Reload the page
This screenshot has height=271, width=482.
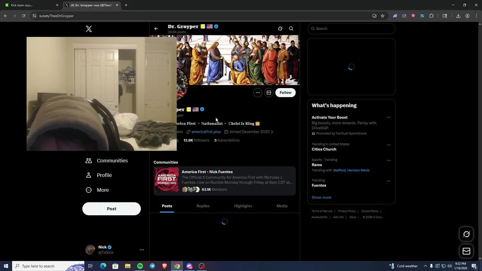23,16
